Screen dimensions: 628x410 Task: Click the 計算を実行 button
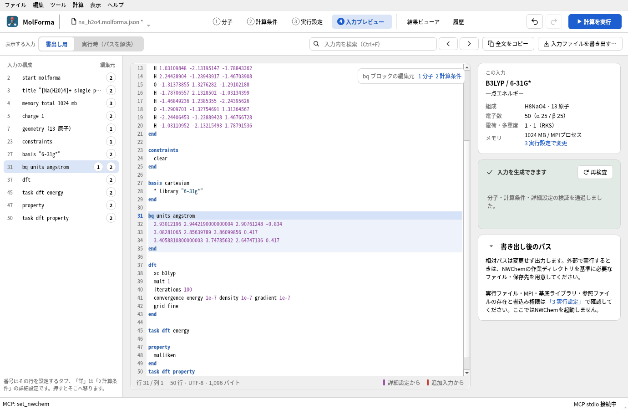pyautogui.click(x=595, y=21)
